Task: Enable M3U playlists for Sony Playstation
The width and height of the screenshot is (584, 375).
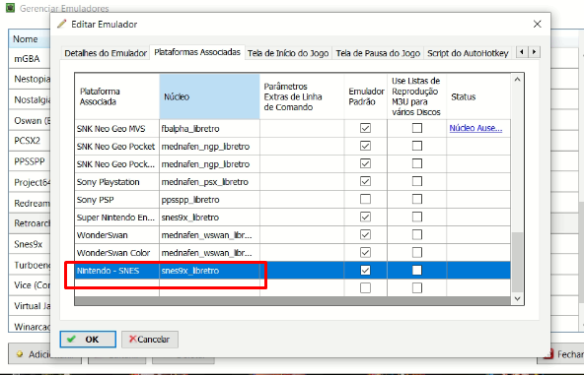Action: (x=416, y=181)
